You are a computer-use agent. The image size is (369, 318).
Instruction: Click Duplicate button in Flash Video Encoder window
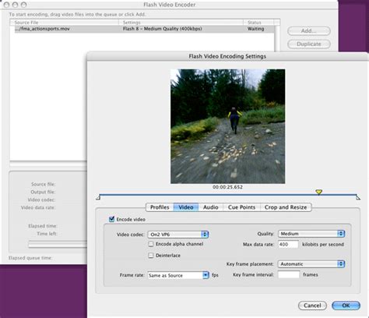pos(309,44)
